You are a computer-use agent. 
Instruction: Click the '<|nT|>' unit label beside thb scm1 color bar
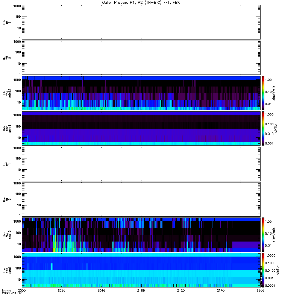tap(276, 128)
